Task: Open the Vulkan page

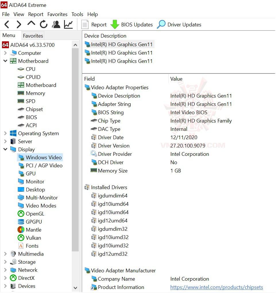Action: click(x=29, y=238)
